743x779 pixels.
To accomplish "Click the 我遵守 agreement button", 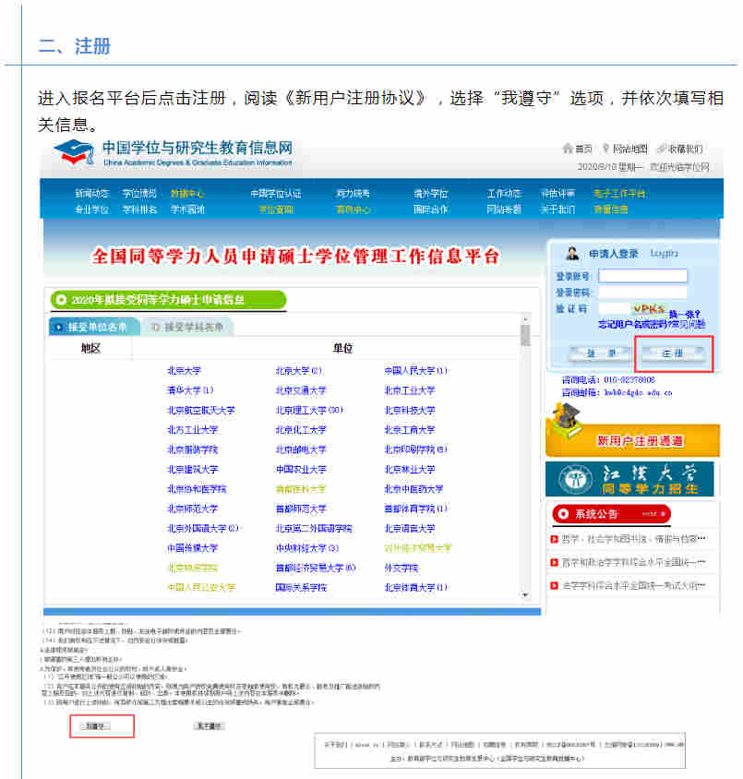I will (x=97, y=725).
